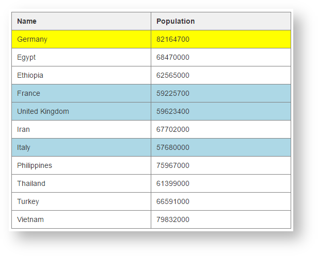The image size is (318, 256).
Task: Select the Ethiopia row name
Action: tap(30, 75)
